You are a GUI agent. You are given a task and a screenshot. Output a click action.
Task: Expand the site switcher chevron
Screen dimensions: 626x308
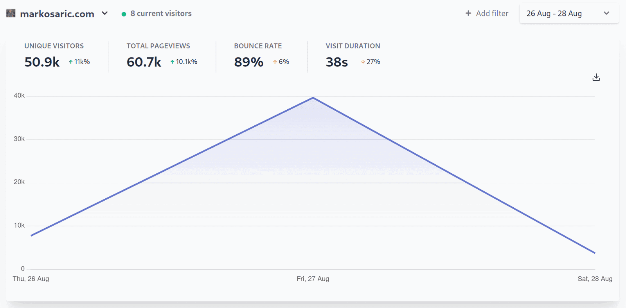(x=104, y=13)
